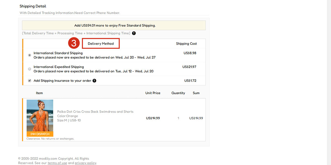Click the Quantity column header
Image resolution: width=331 pixels, height=165 pixels.
178,93
